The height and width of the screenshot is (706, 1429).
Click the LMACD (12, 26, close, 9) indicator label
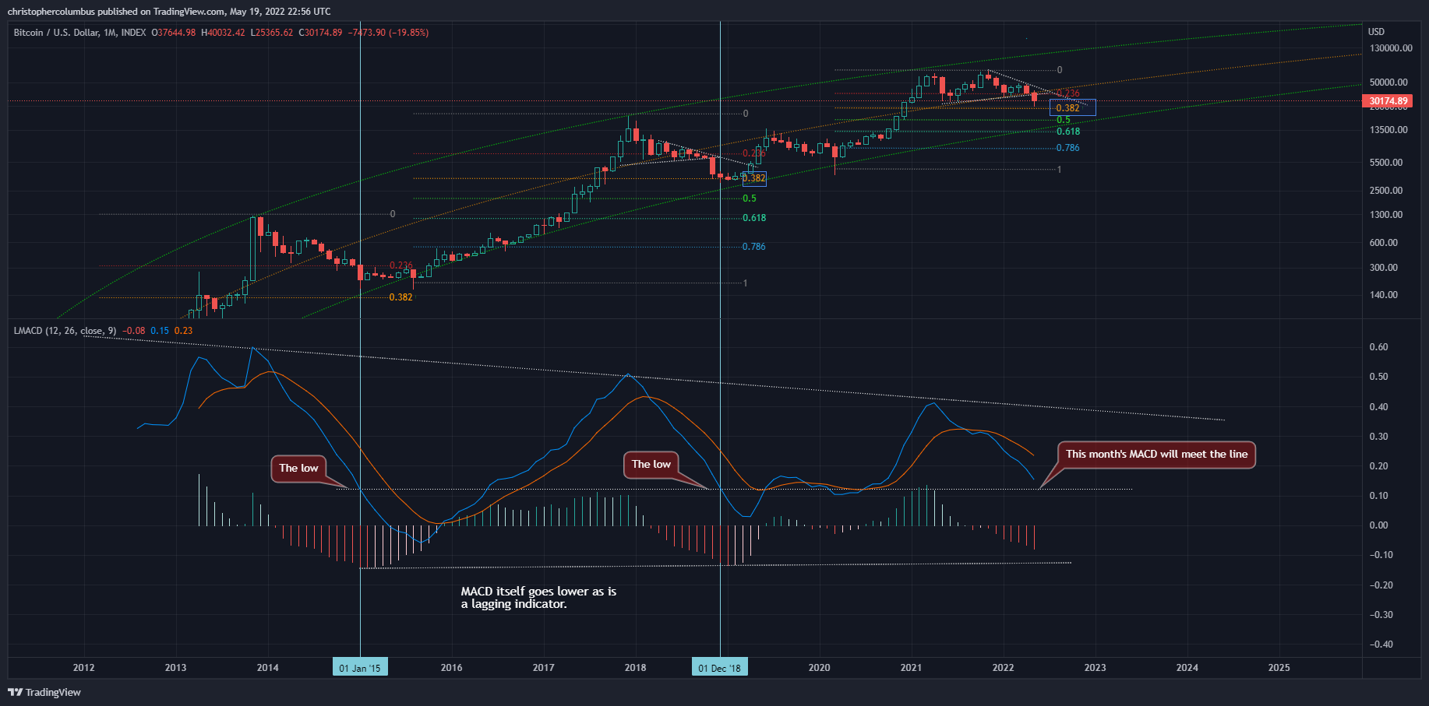click(65, 331)
